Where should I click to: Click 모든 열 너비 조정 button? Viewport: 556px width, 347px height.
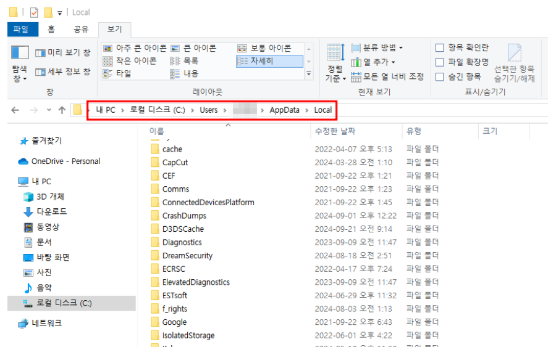pyautogui.click(x=387, y=77)
